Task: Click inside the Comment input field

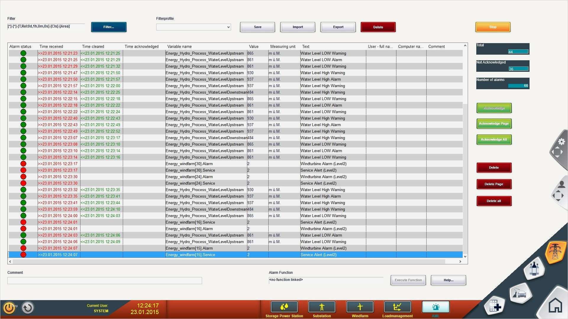Action: click(x=105, y=281)
